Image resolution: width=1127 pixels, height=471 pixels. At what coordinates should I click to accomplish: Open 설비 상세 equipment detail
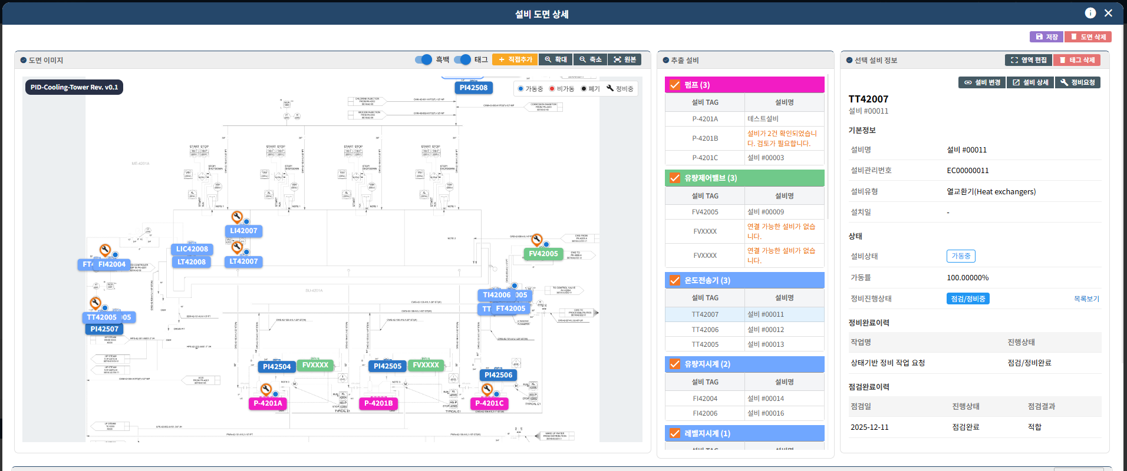point(1030,82)
